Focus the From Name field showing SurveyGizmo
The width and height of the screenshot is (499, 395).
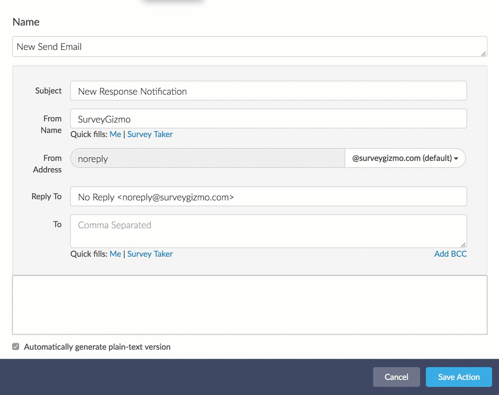coord(268,119)
